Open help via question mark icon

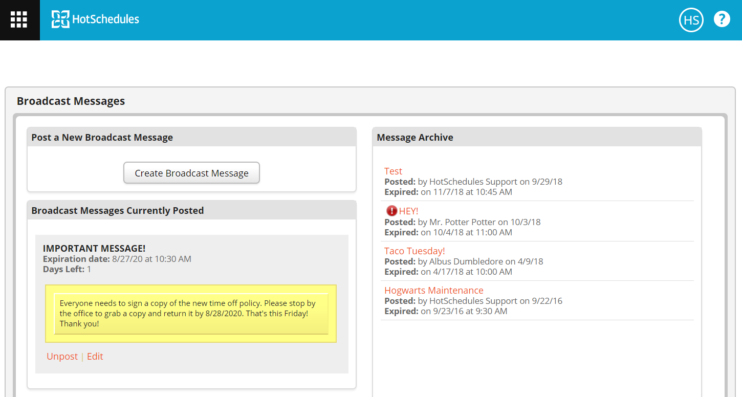click(x=722, y=19)
